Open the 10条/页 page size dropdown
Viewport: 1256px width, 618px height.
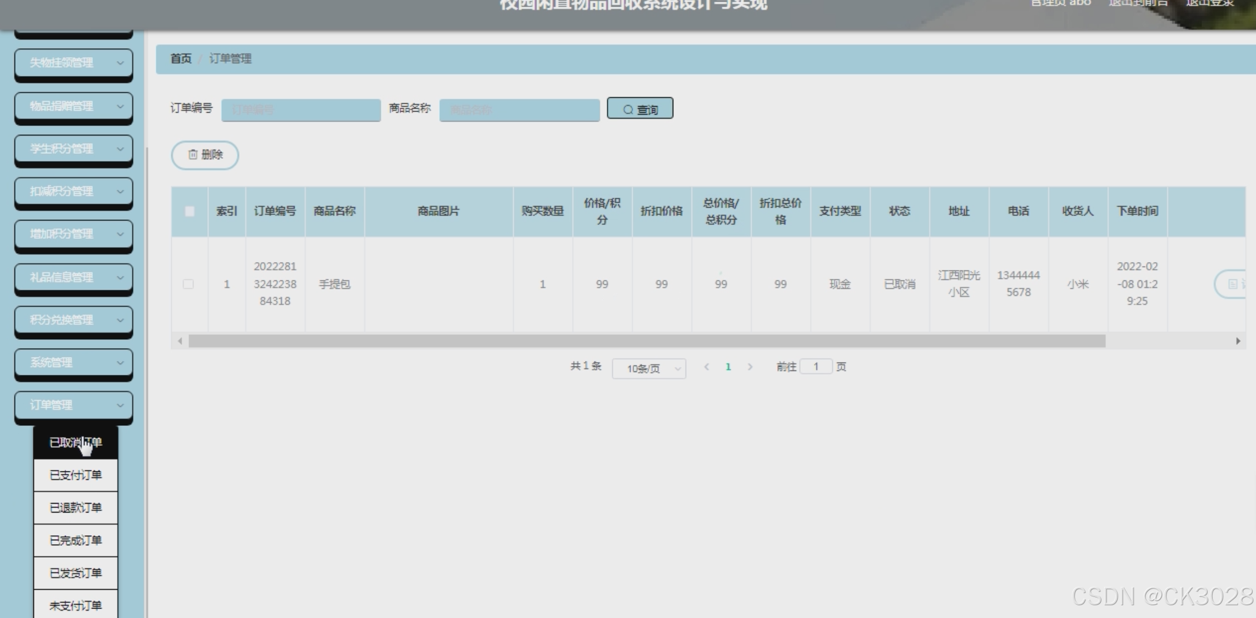(649, 369)
